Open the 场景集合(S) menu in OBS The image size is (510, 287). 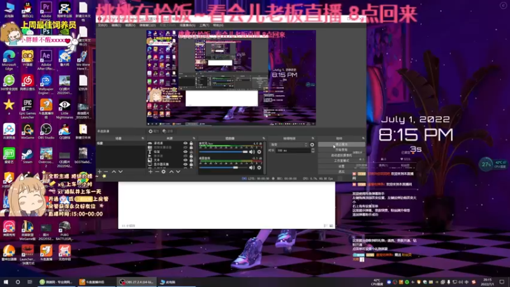(187, 25)
